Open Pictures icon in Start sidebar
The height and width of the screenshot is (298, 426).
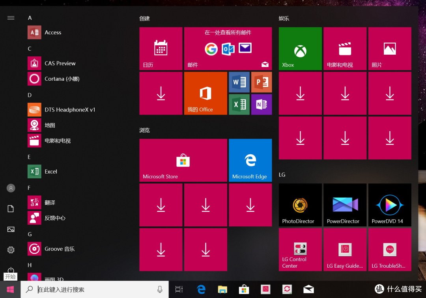11,230
